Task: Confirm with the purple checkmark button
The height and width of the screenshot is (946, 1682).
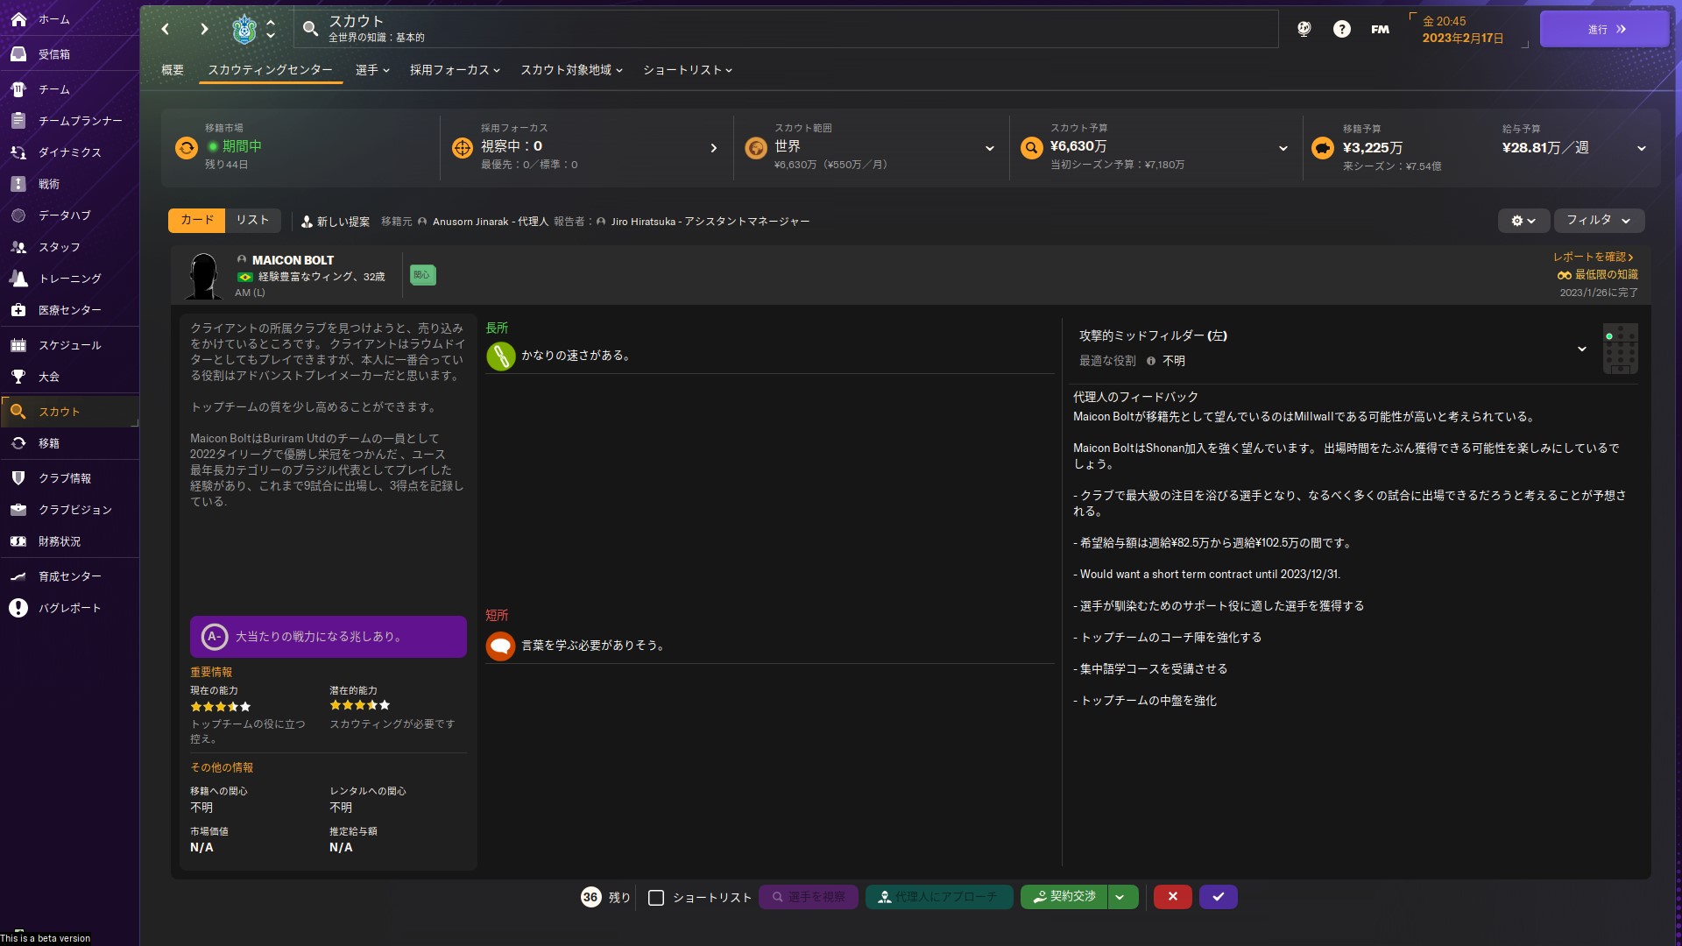Action: pyautogui.click(x=1219, y=896)
